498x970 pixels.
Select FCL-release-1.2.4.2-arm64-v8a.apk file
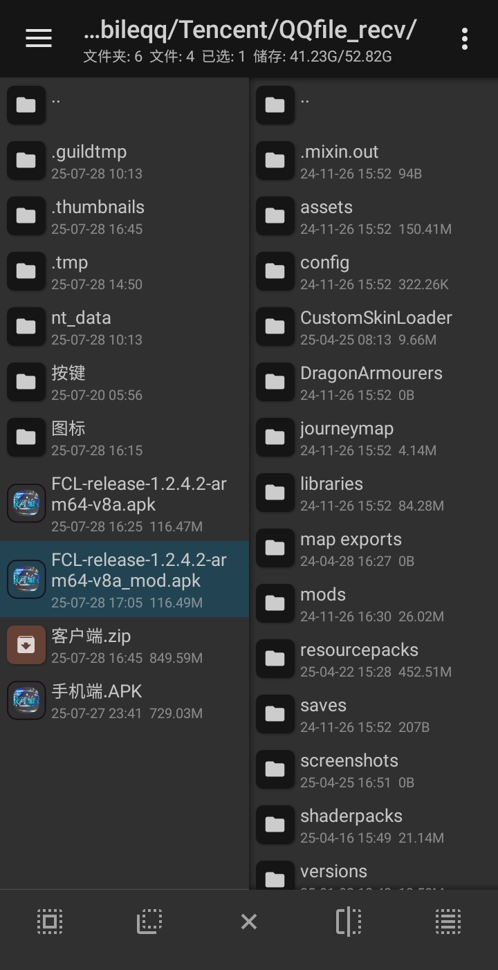pyautogui.click(x=138, y=504)
